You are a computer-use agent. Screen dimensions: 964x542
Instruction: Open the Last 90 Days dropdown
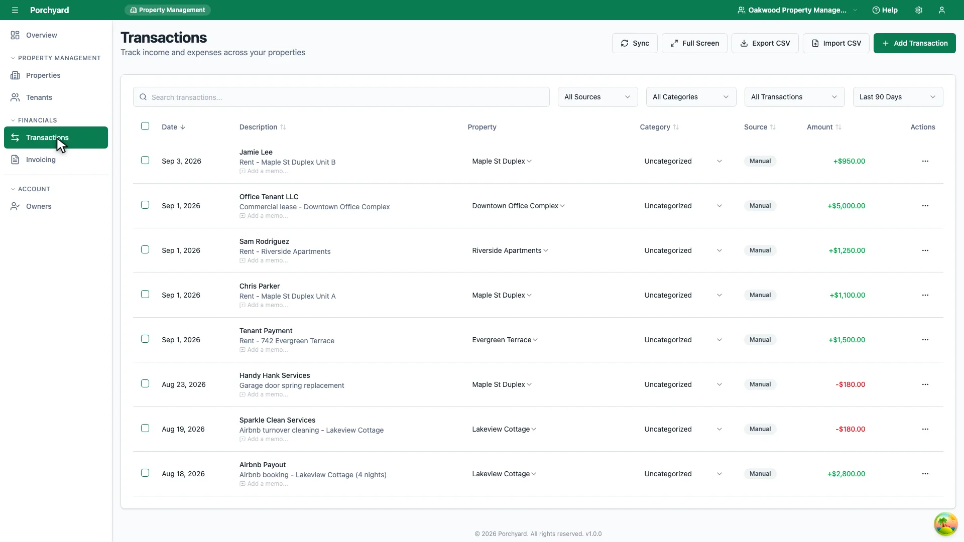click(898, 97)
